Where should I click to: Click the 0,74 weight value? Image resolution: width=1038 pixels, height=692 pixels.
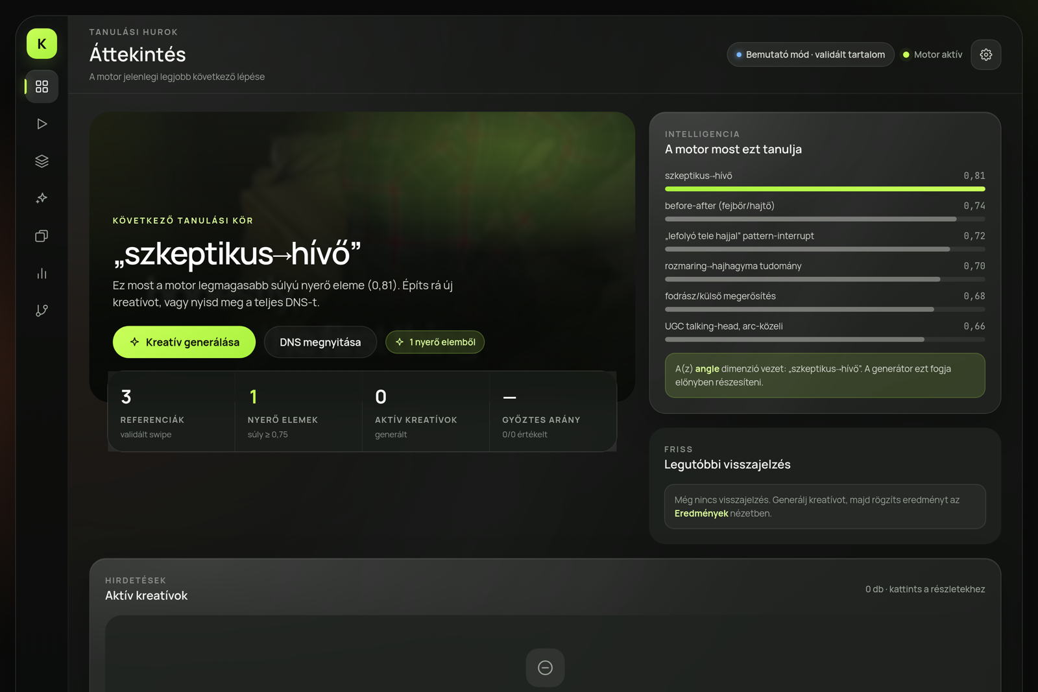tap(974, 206)
